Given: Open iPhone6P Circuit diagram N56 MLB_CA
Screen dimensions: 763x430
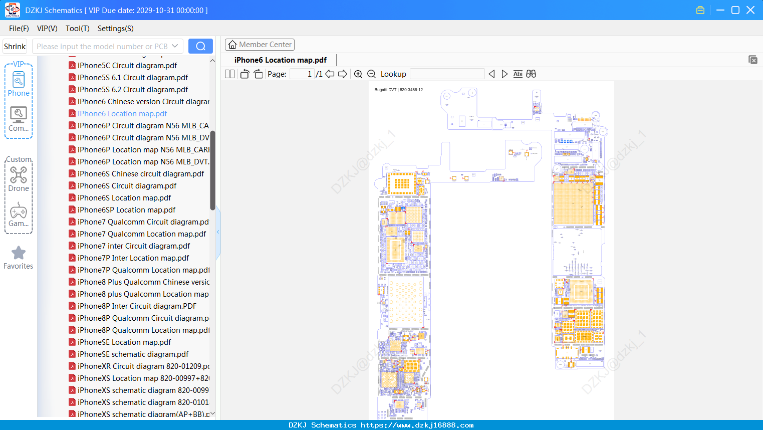Looking at the screenshot, I should [x=143, y=125].
